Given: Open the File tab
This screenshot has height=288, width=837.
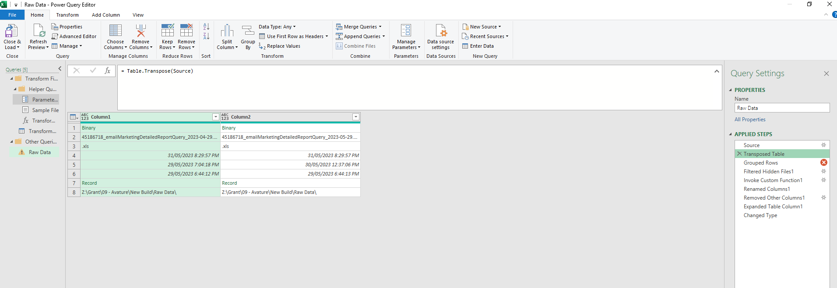Looking at the screenshot, I should click(12, 15).
